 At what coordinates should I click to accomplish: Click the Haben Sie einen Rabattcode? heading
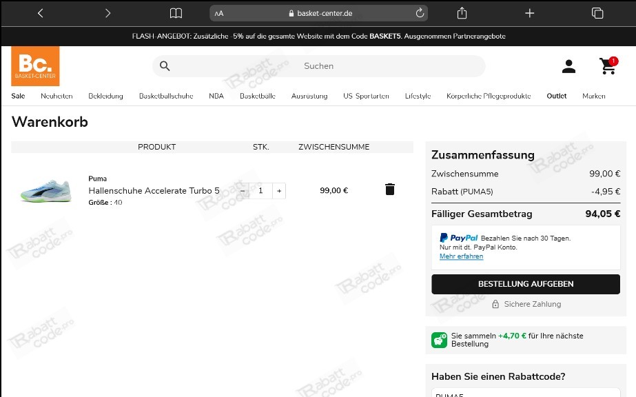498,376
